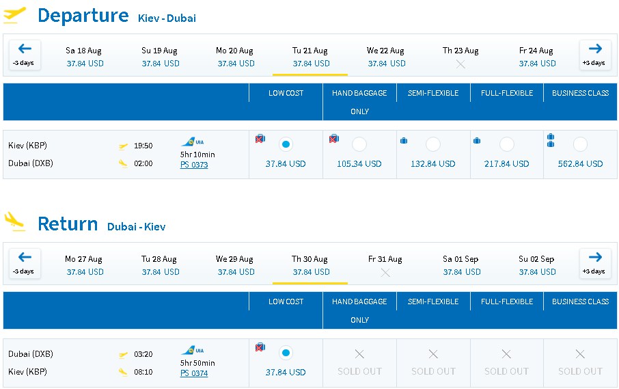
Task: Click return SEMI-FLEXIBLE column header
Action: 433,301
